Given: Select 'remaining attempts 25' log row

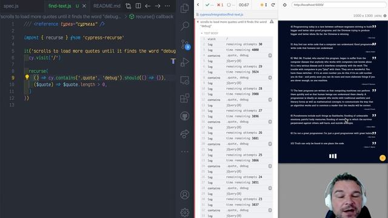Looking at the screenshot, I should [236, 155].
